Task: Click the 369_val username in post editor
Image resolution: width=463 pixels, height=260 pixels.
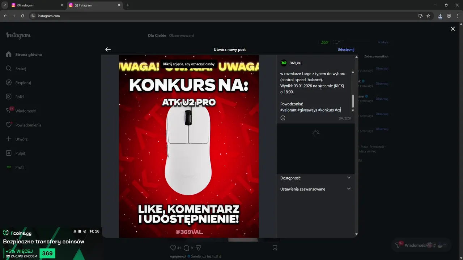Action: click(296, 63)
